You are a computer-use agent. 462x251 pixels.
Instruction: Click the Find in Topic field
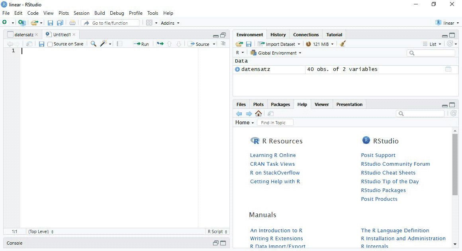tap(275, 123)
